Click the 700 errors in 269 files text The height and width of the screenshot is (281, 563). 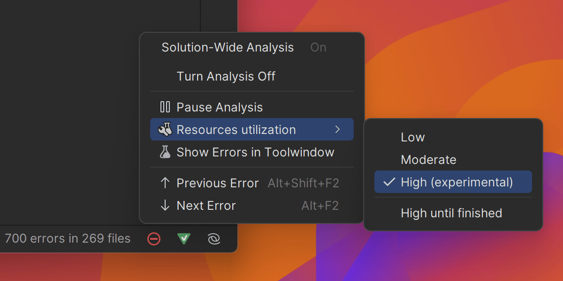pyautogui.click(x=68, y=239)
